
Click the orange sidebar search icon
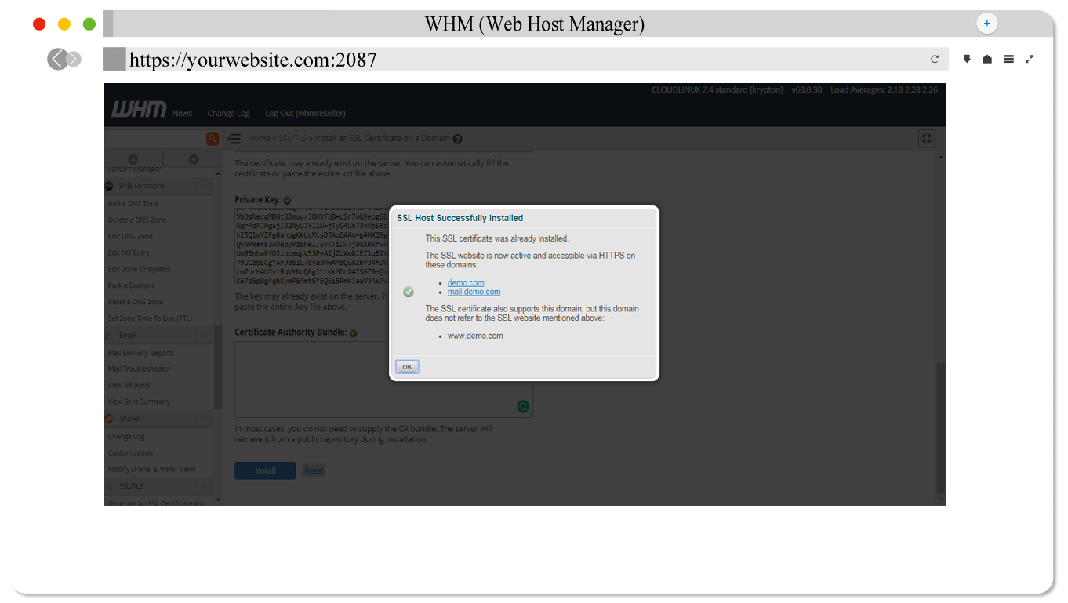point(213,139)
